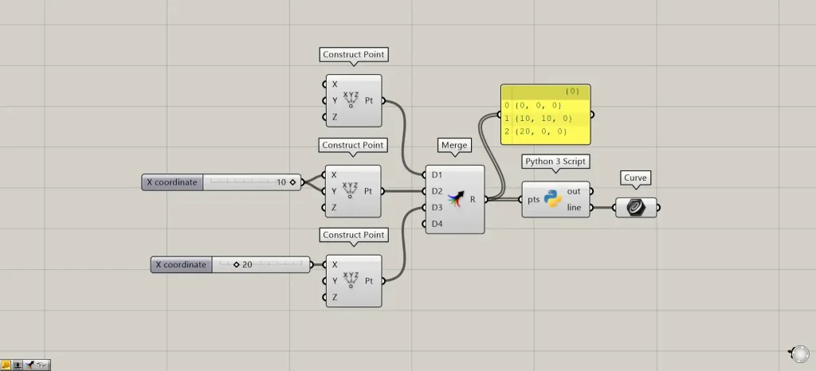Select the lower X coordinate slider name label
Screen dimensions: 816x371
coord(181,264)
